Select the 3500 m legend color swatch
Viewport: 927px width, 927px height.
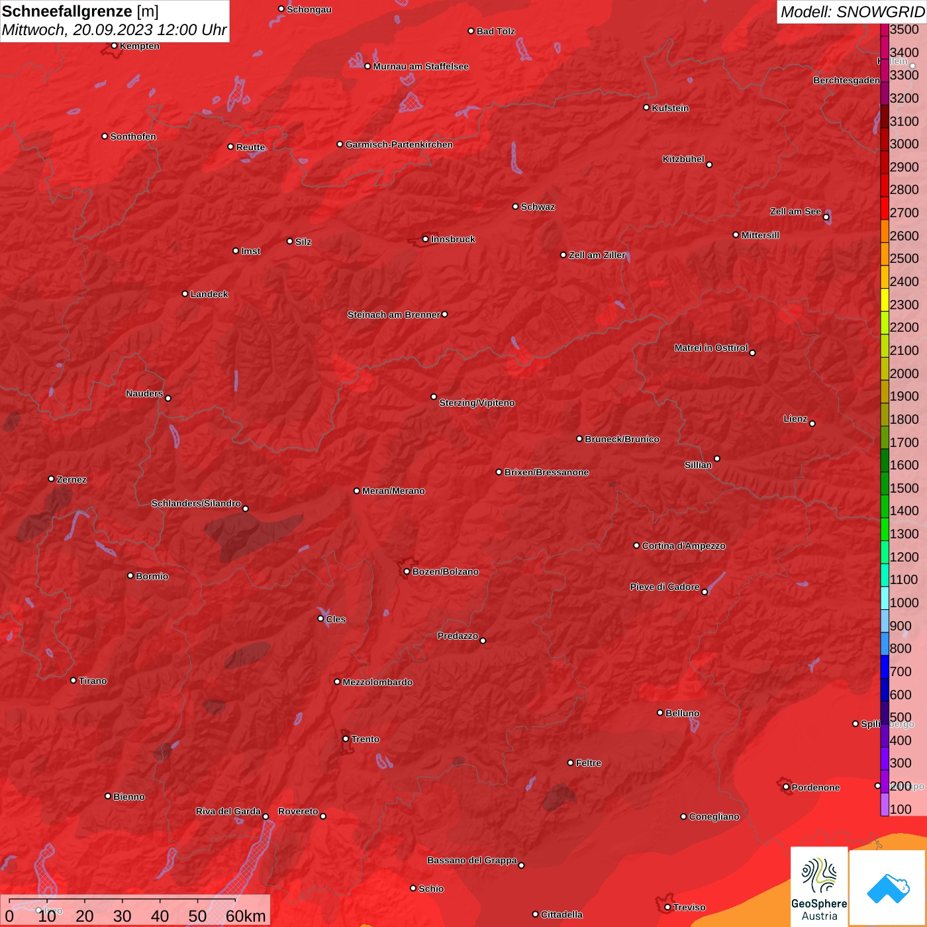tap(885, 30)
